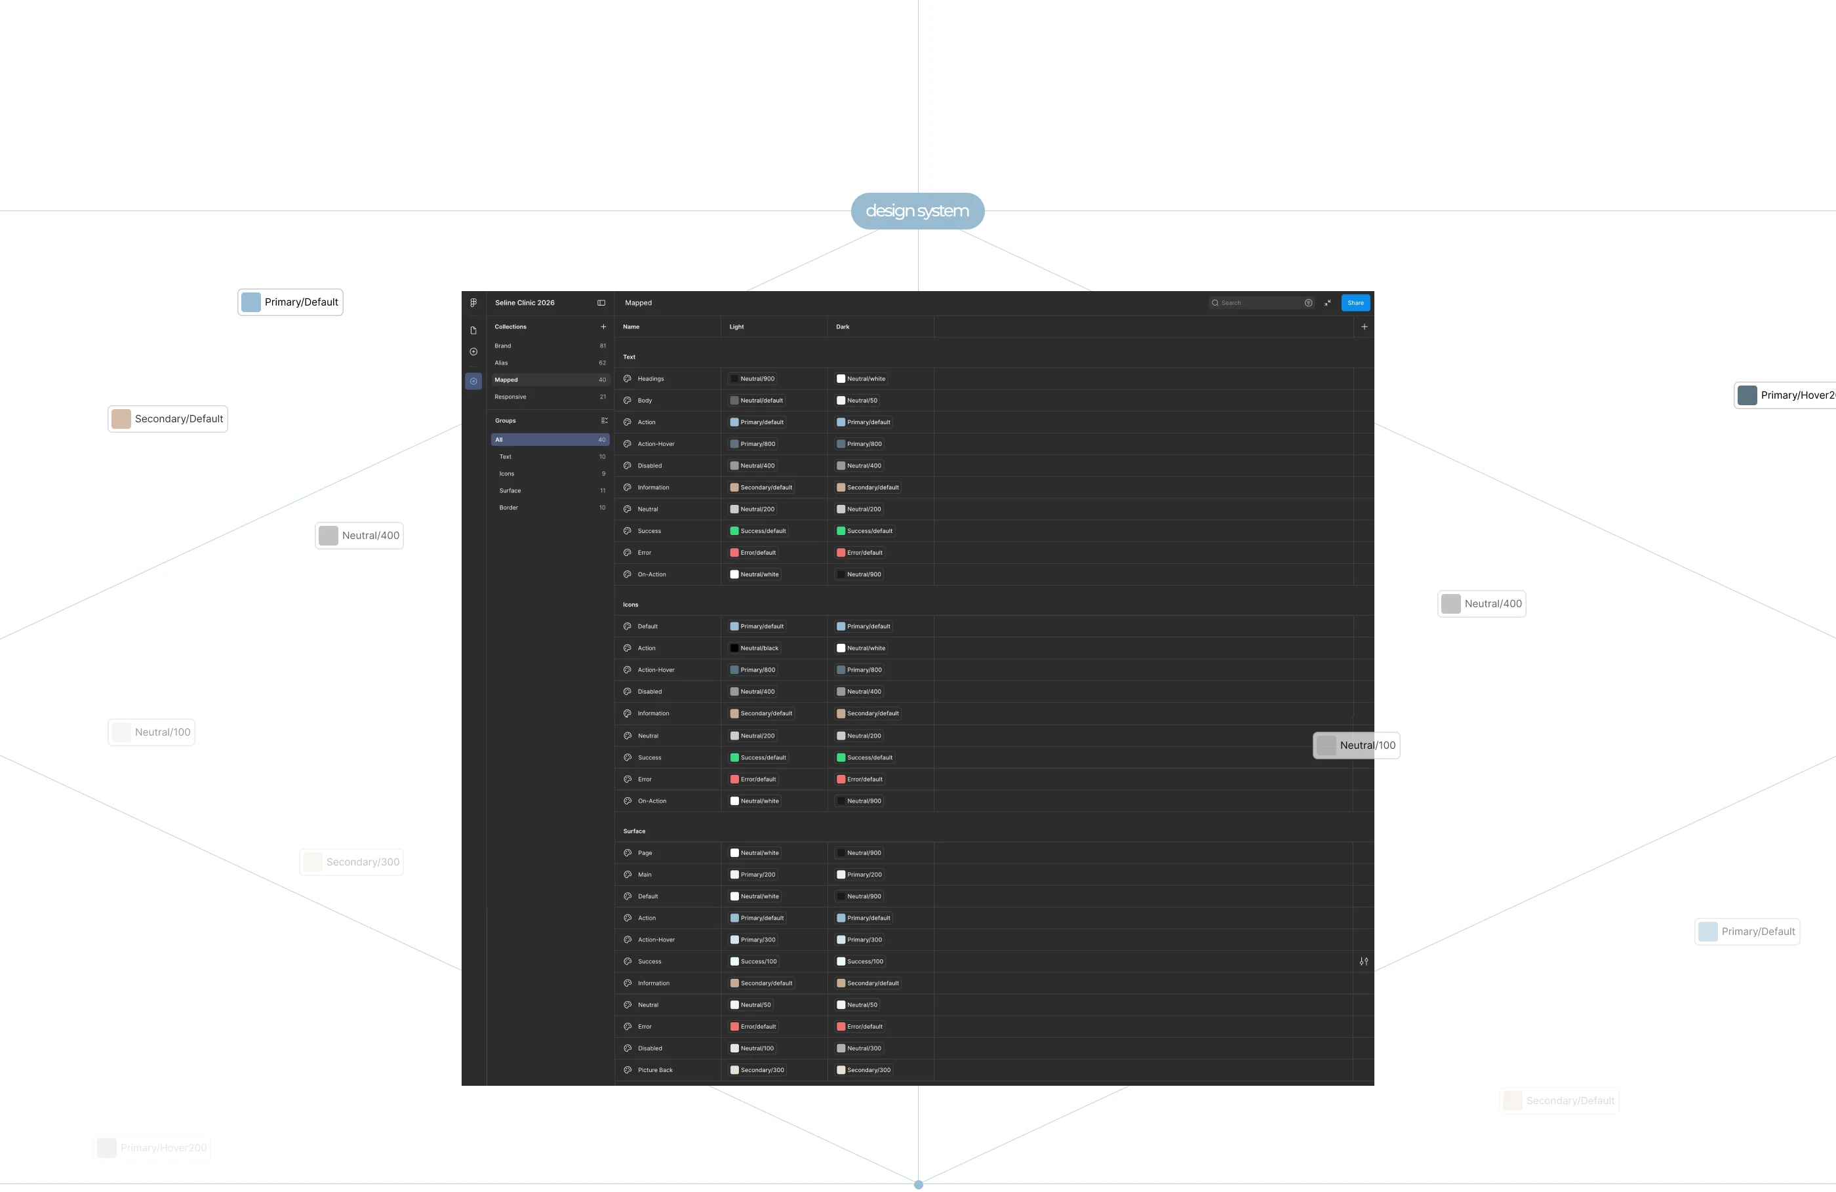Open the Responsive collection
Screen dimensions: 1836x1192
click(x=550, y=397)
